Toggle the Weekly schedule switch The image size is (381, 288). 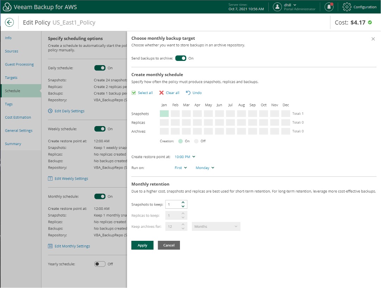coord(100,129)
